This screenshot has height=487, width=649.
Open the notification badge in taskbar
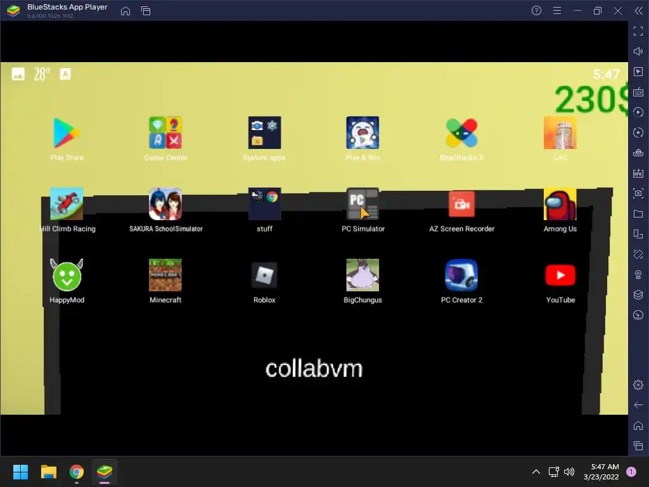pyautogui.click(x=631, y=472)
